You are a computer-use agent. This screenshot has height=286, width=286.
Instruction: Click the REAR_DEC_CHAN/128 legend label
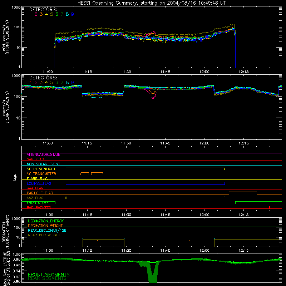click(47, 230)
